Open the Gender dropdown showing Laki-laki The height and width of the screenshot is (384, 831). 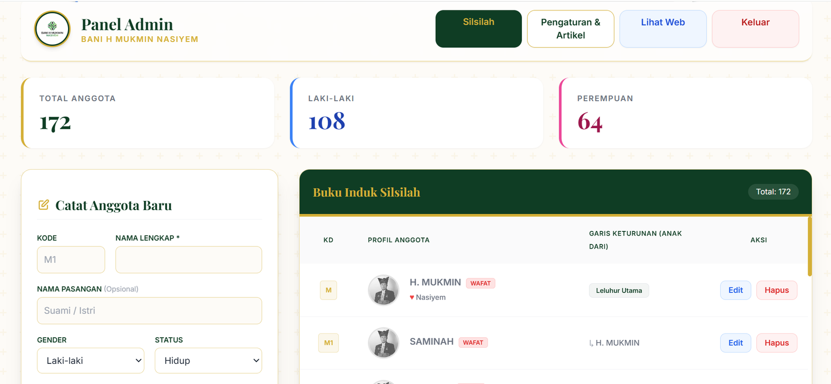point(90,361)
